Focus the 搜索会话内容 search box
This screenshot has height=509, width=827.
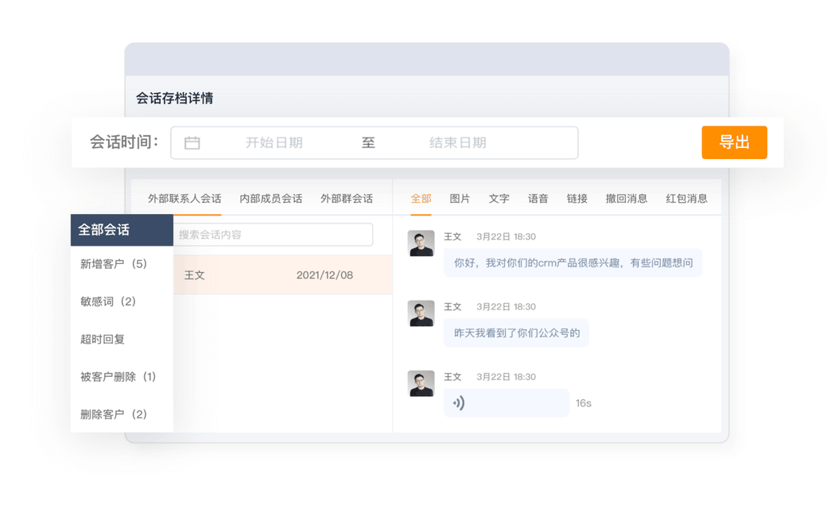274,235
